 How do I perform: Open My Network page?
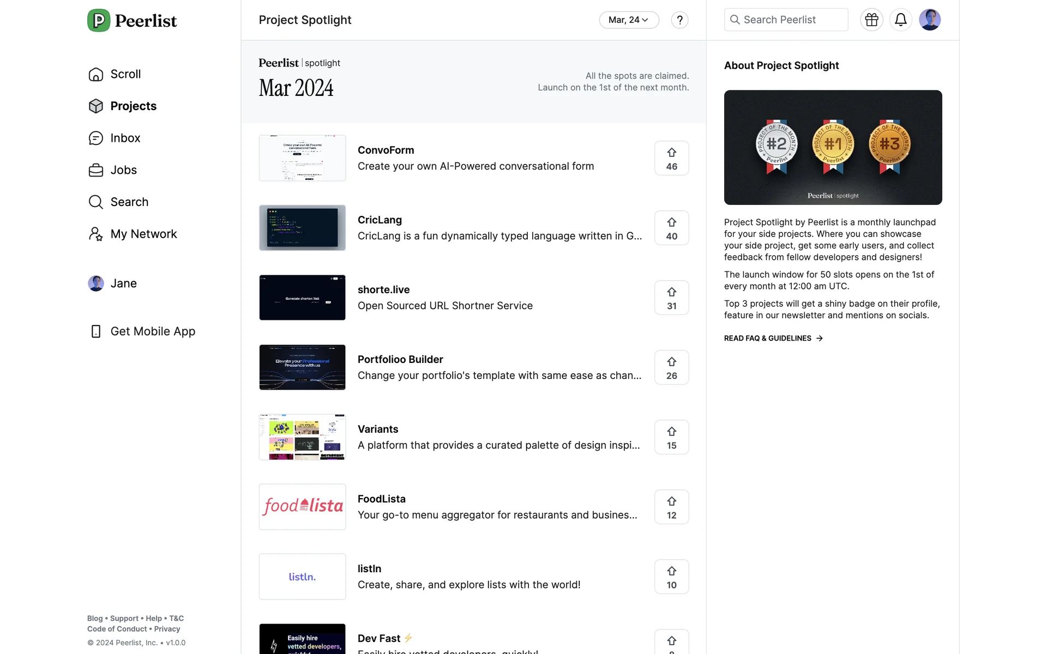click(x=143, y=234)
